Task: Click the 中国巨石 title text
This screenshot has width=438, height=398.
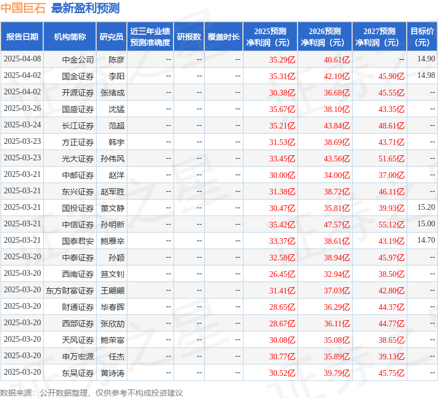Action: tap(23, 8)
